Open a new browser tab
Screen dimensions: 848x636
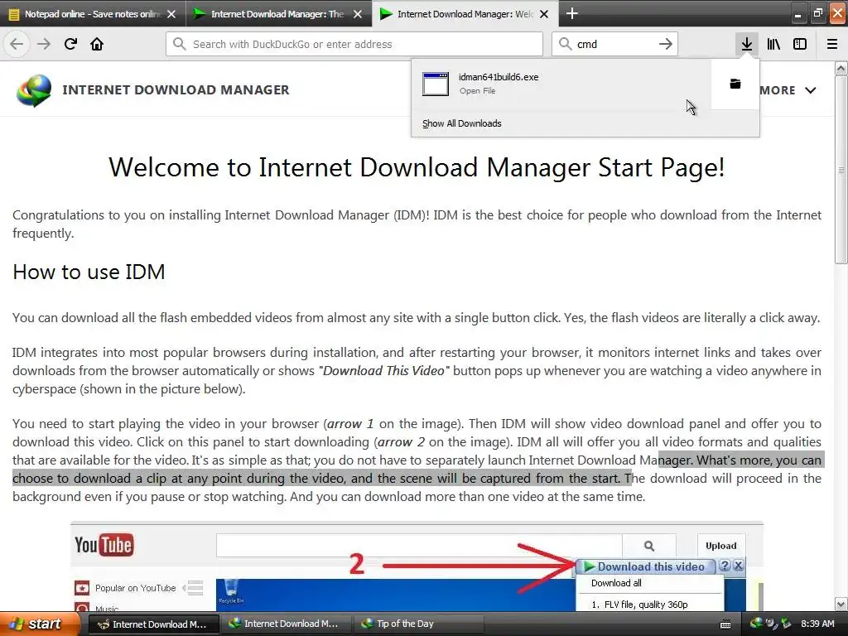pos(571,13)
